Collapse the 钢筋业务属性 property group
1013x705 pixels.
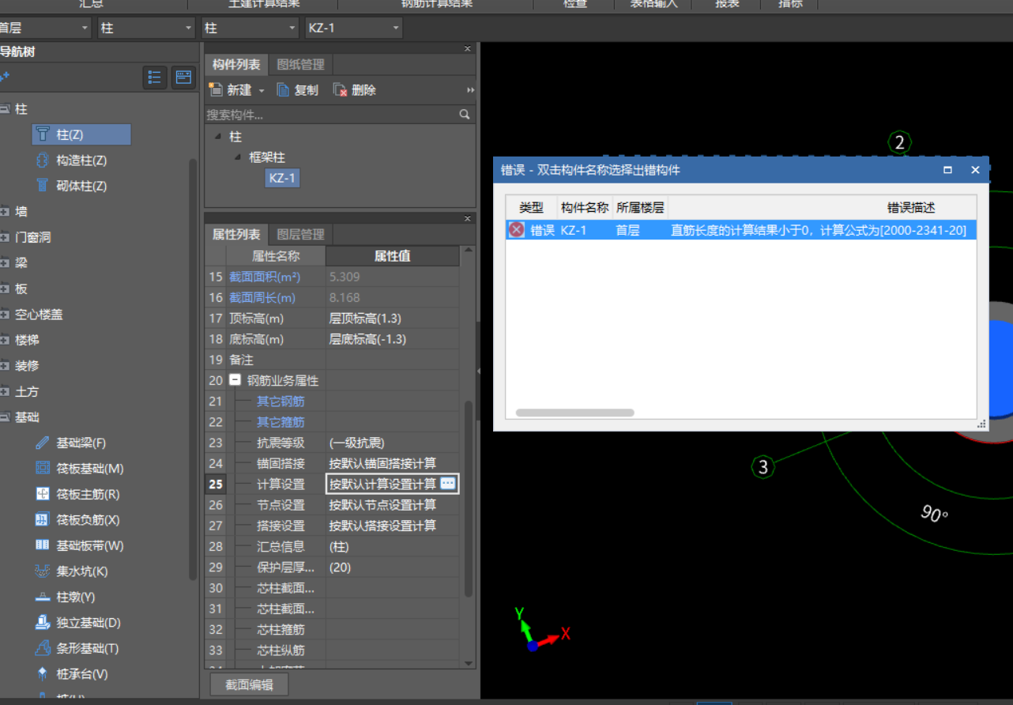235,380
